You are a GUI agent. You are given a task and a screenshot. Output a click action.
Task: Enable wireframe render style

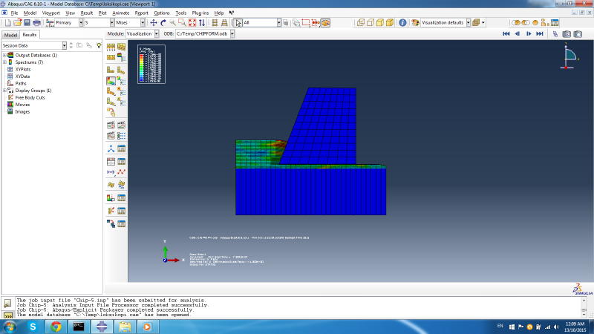click(x=361, y=23)
